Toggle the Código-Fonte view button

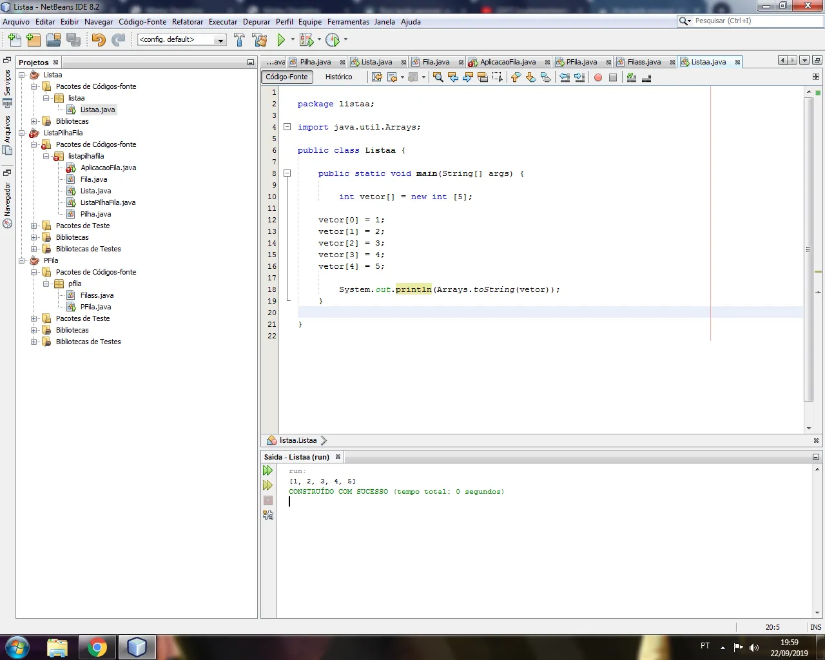tap(287, 77)
